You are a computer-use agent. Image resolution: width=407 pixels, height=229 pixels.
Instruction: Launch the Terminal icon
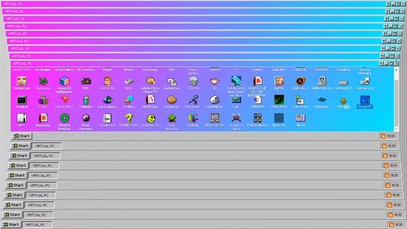point(22,101)
